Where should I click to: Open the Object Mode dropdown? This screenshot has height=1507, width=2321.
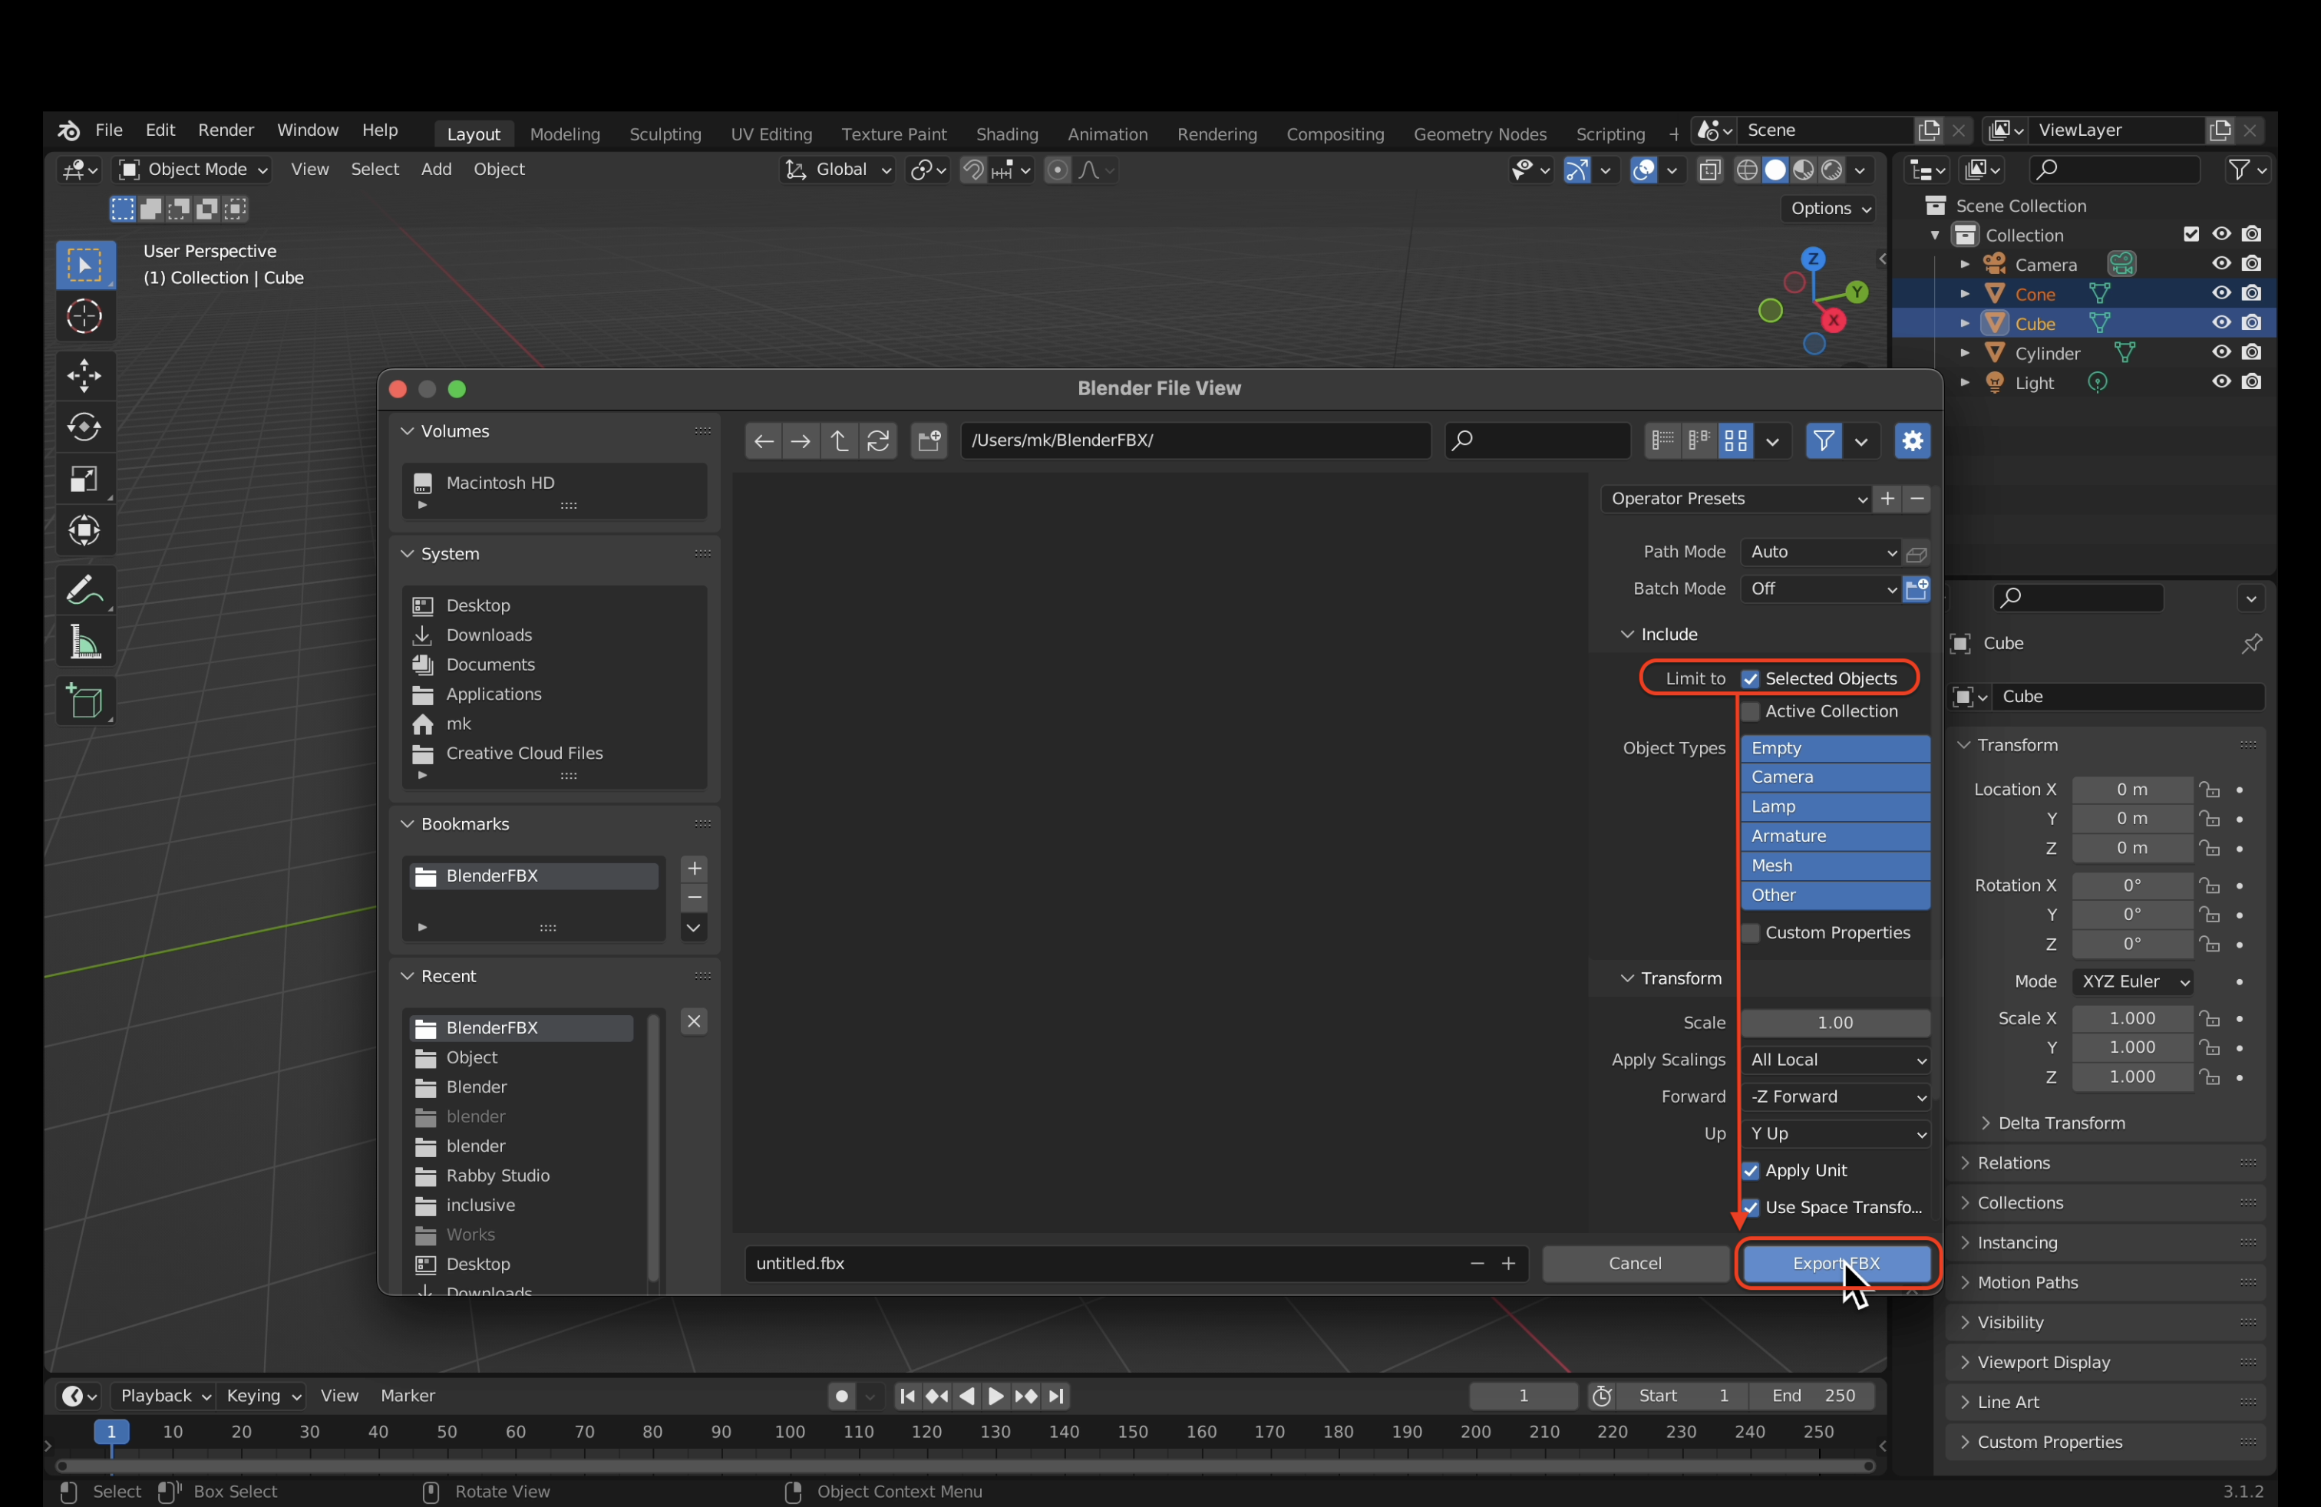pos(193,170)
